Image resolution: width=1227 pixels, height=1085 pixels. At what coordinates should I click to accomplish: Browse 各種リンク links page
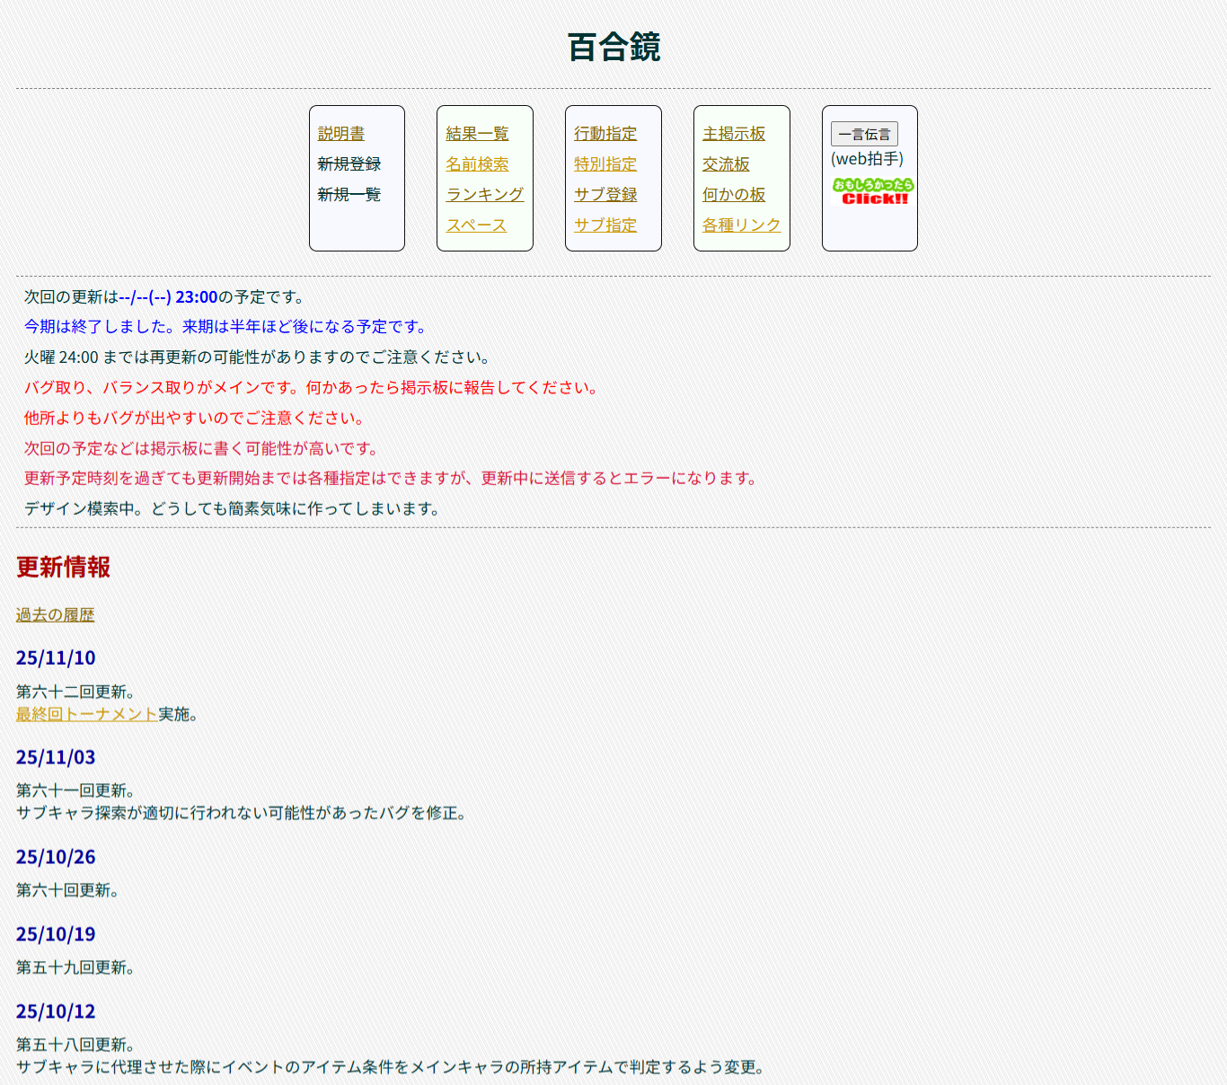[741, 225]
